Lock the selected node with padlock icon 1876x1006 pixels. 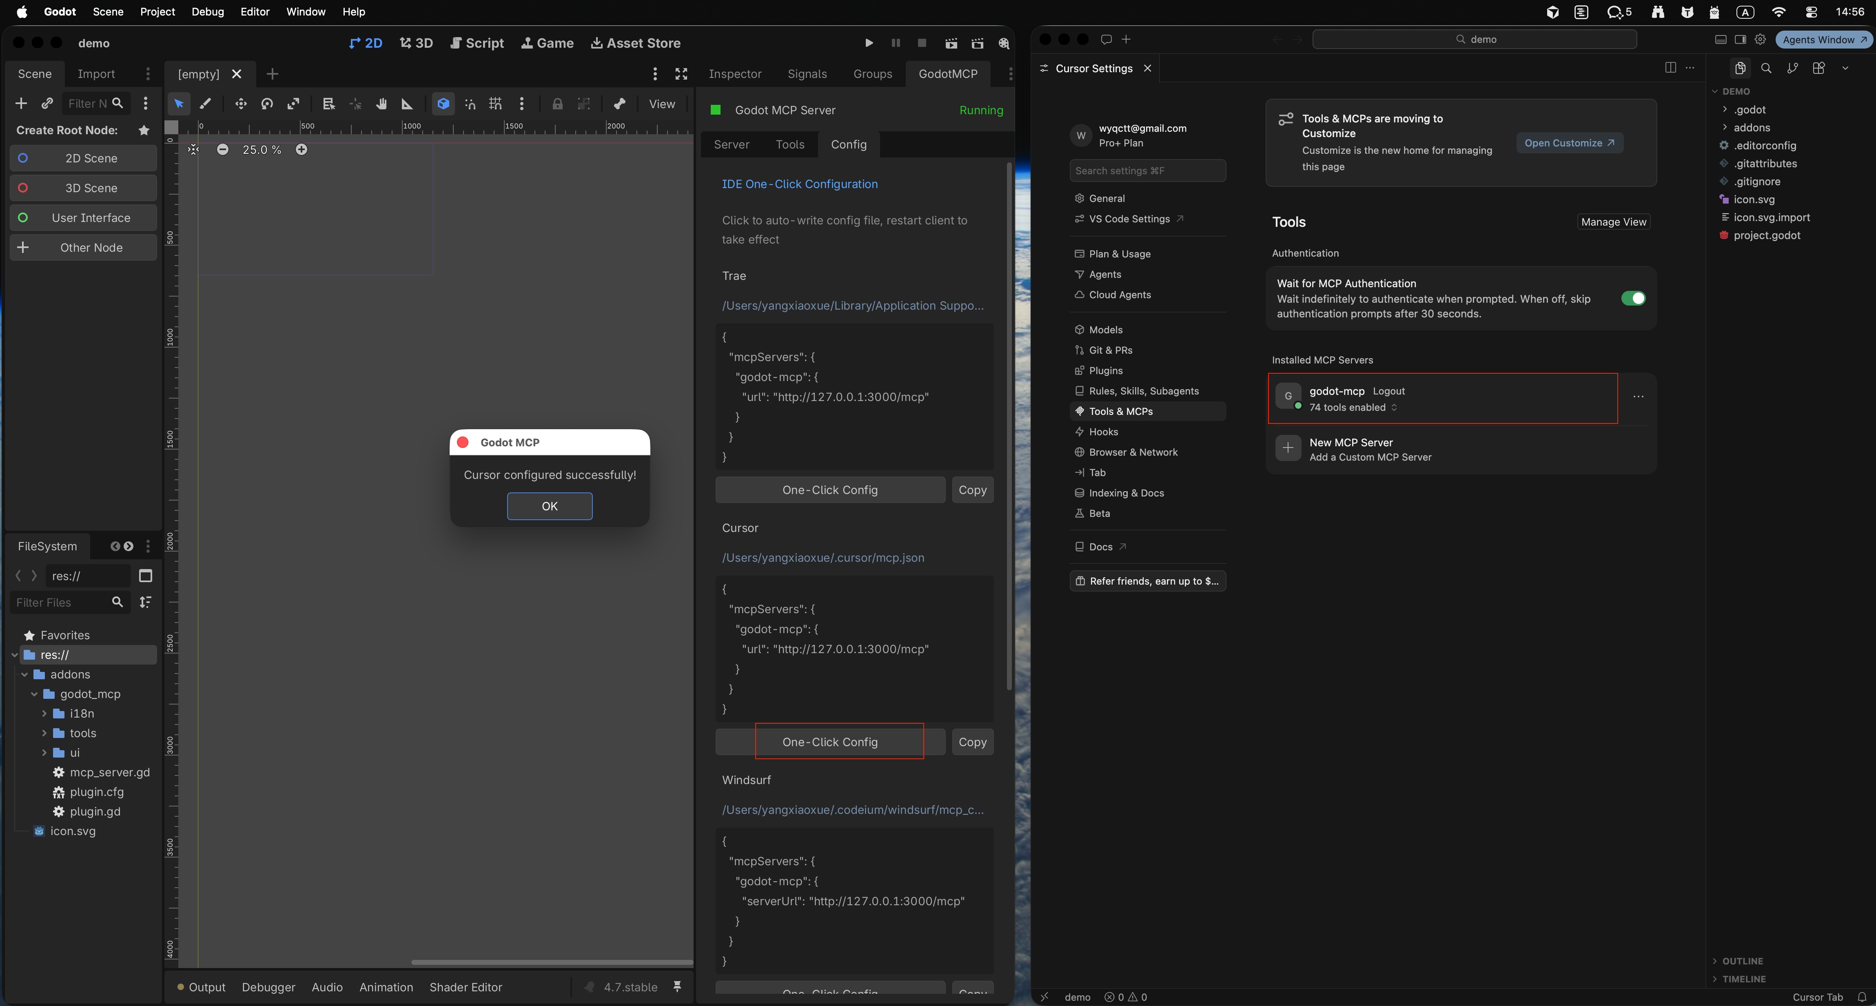pyautogui.click(x=557, y=104)
